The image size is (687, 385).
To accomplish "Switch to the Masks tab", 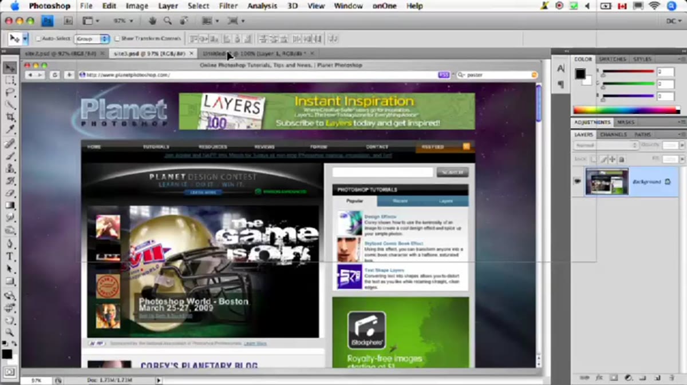I will 625,122.
